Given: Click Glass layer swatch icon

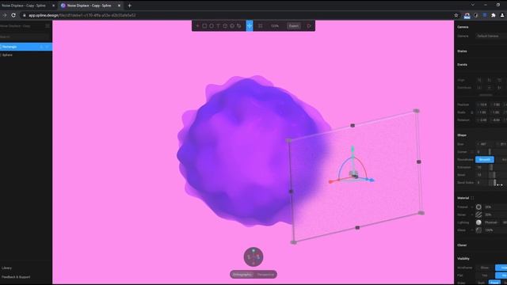Looking at the screenshot, I should 478,230.
